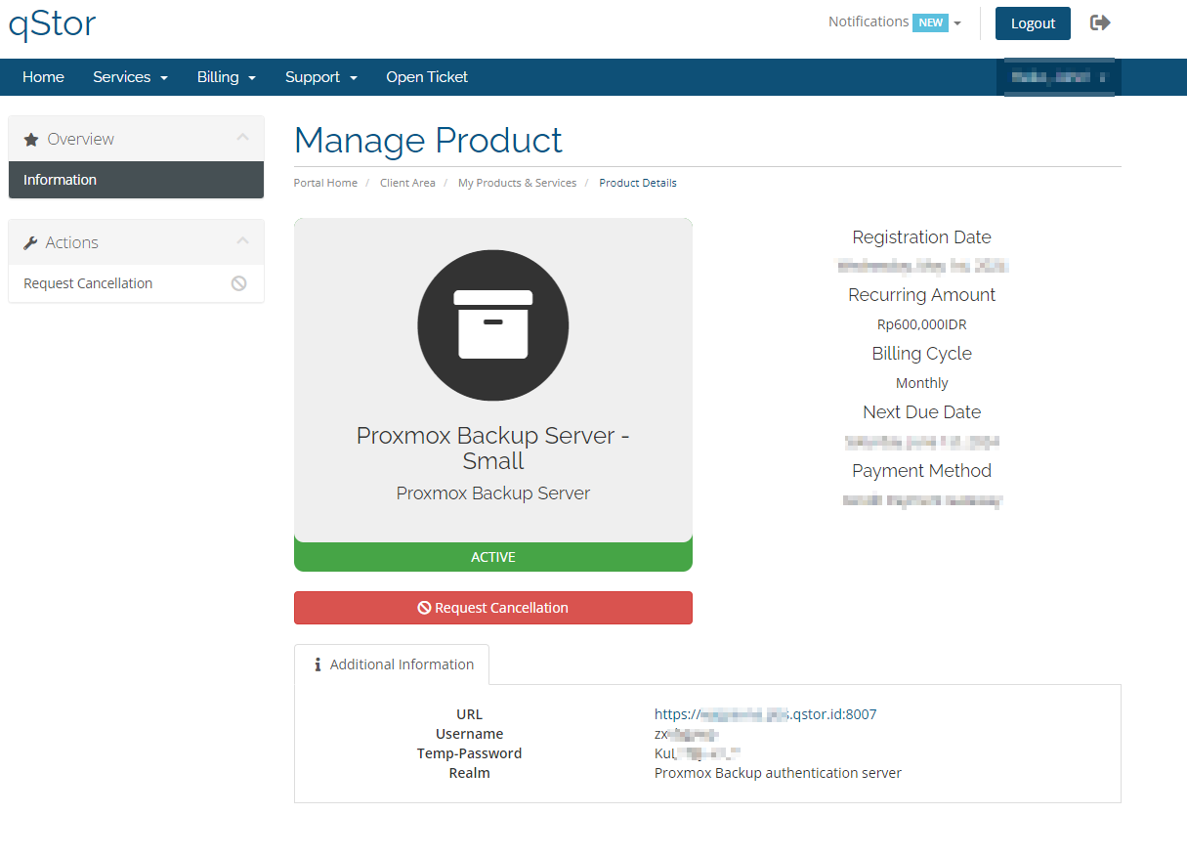Click the ban icon in sidebar Request Cancellation
1187x857 pixels.
(x=238, y=283)
